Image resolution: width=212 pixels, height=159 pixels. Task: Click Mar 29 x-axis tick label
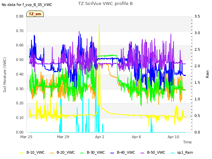click(63, 137)
